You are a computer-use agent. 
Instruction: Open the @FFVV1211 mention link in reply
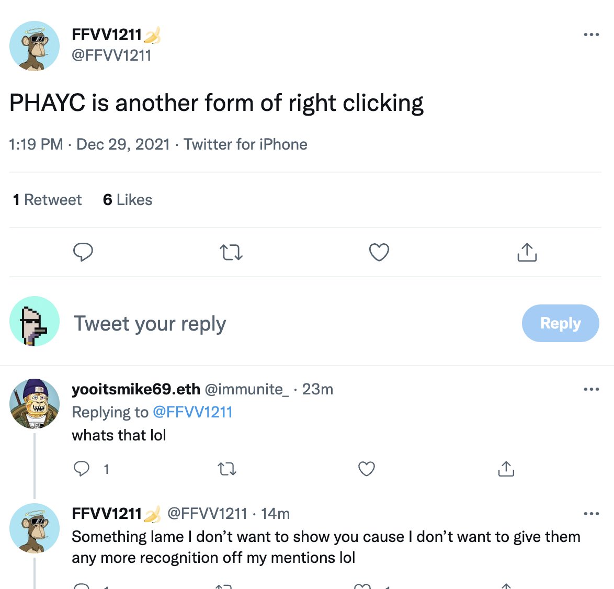point(192,412)
